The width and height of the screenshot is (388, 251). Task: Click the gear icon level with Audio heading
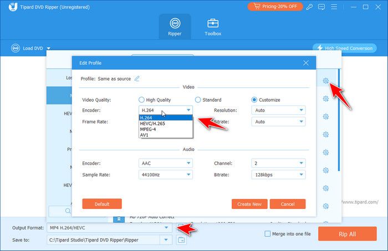(x=326, y=152)
